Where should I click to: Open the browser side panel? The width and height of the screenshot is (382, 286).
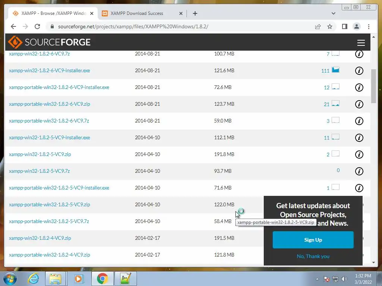click(344, 26)
